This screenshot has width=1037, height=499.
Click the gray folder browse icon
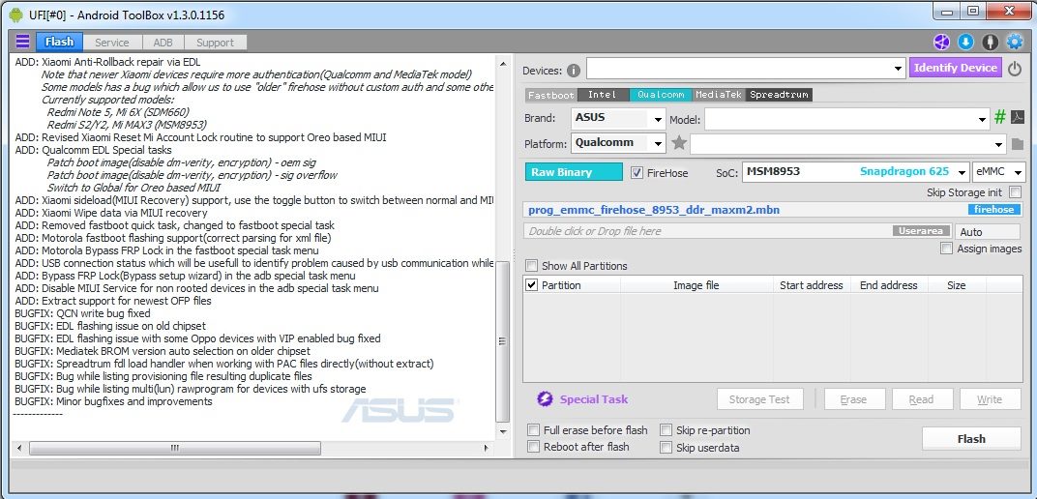click(1017, 144)
